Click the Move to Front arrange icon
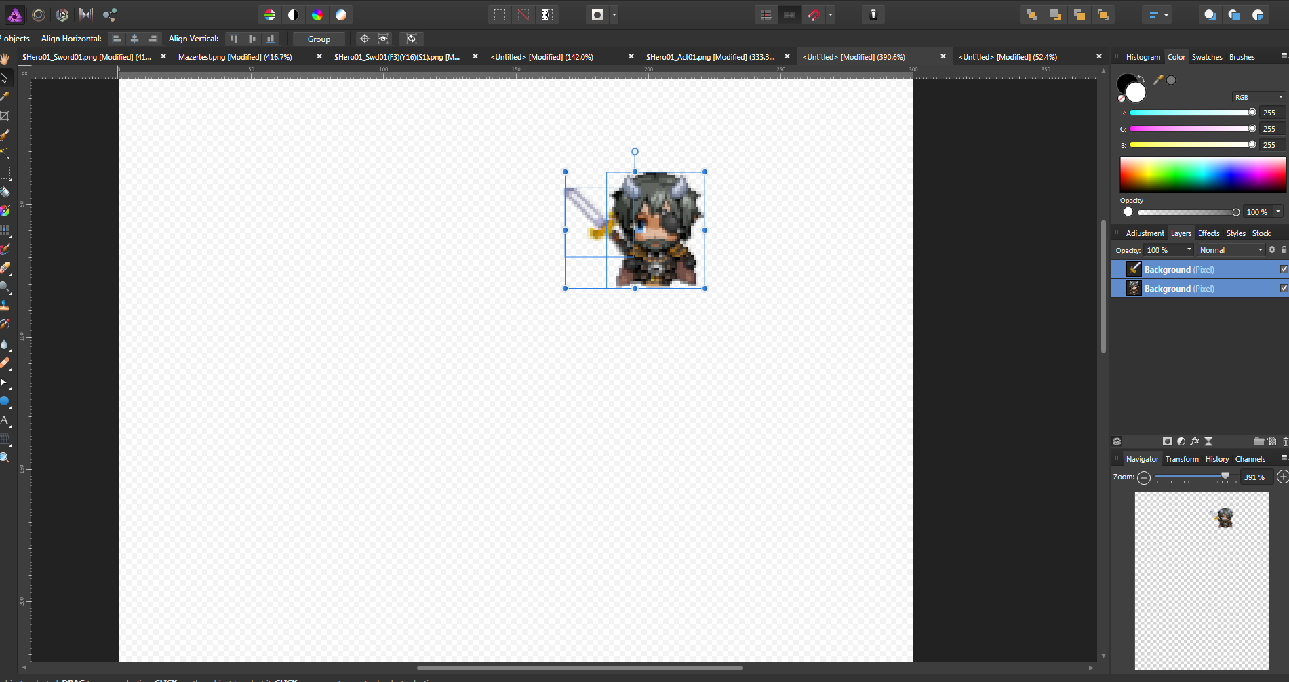 (x=1103, y=15)
